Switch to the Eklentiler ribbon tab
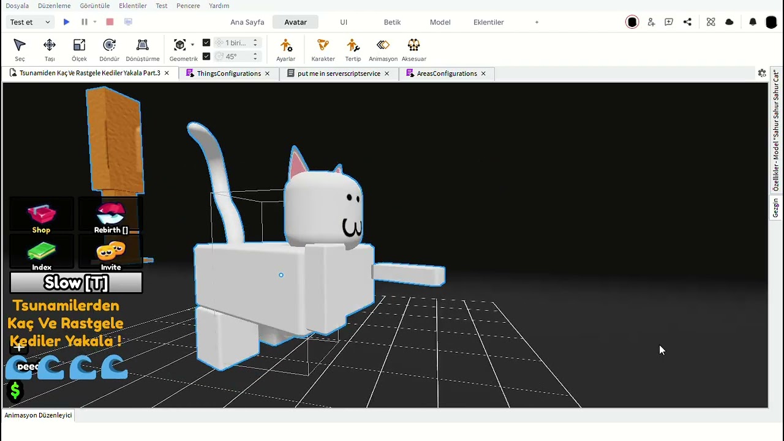 coord(488,22)
